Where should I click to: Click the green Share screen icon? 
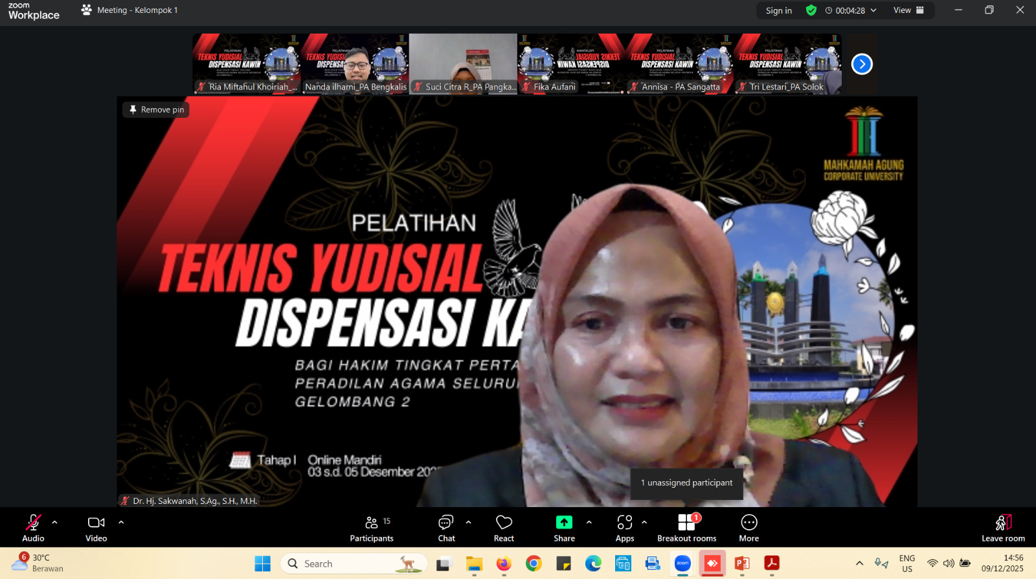pos(564,522)
